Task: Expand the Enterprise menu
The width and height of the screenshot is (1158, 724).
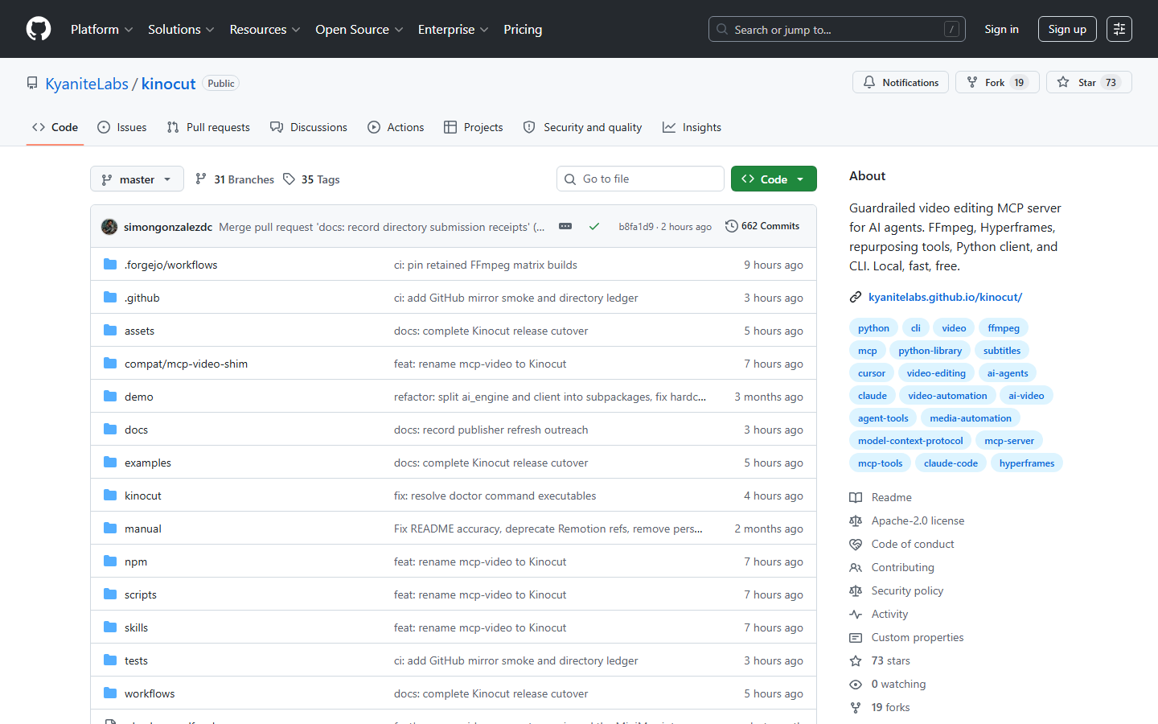Action: tap(453, 29)
